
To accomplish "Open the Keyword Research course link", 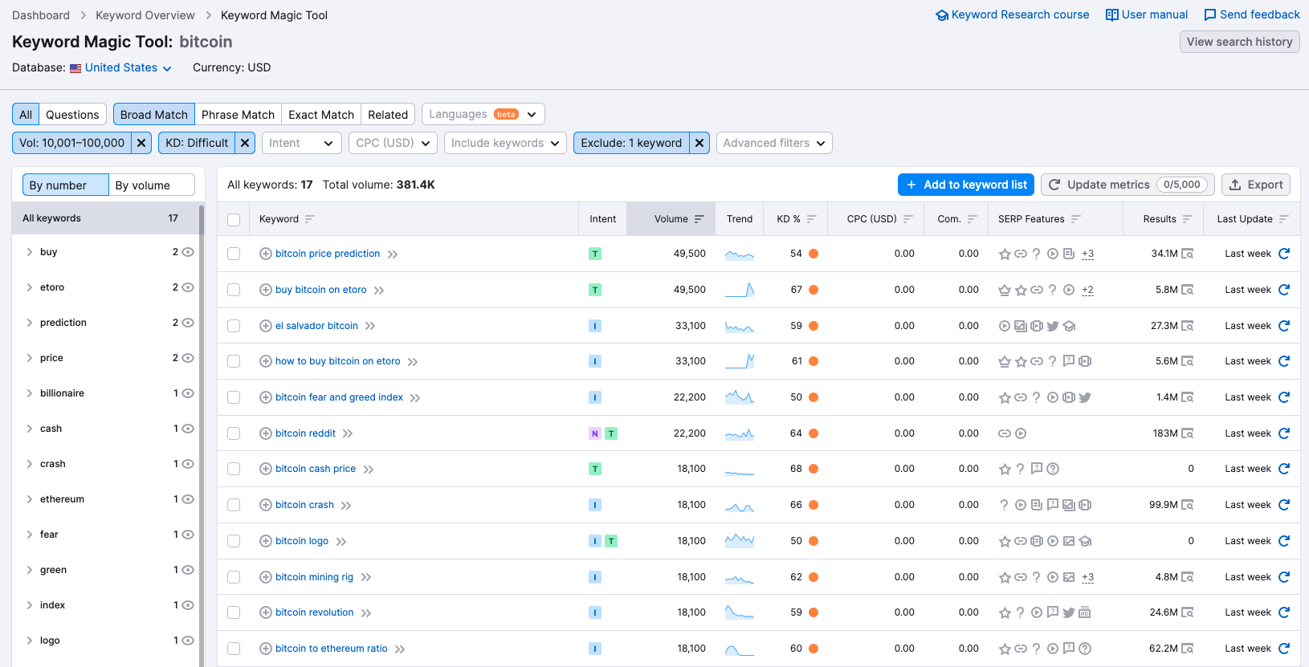I will 1013,14.
